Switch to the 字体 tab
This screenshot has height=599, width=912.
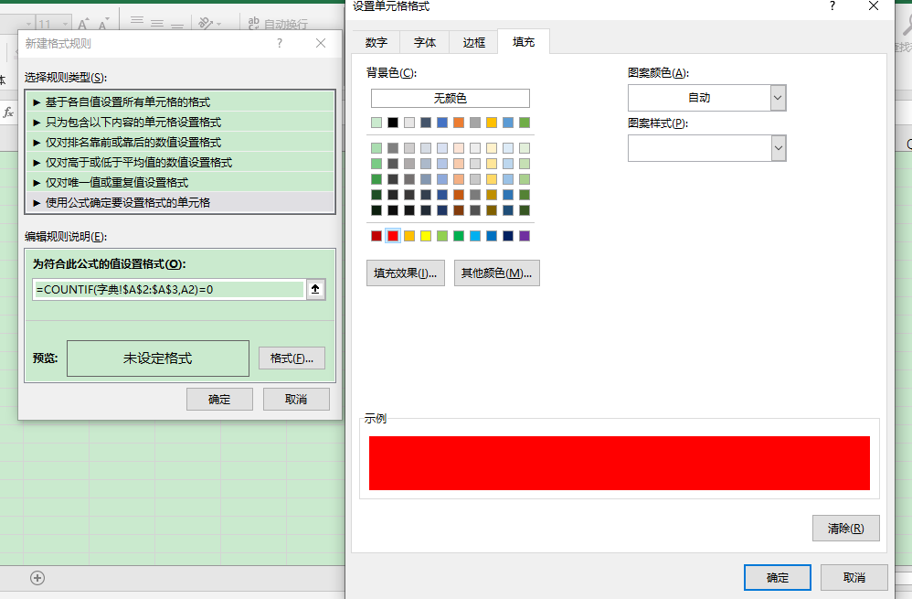425,42
